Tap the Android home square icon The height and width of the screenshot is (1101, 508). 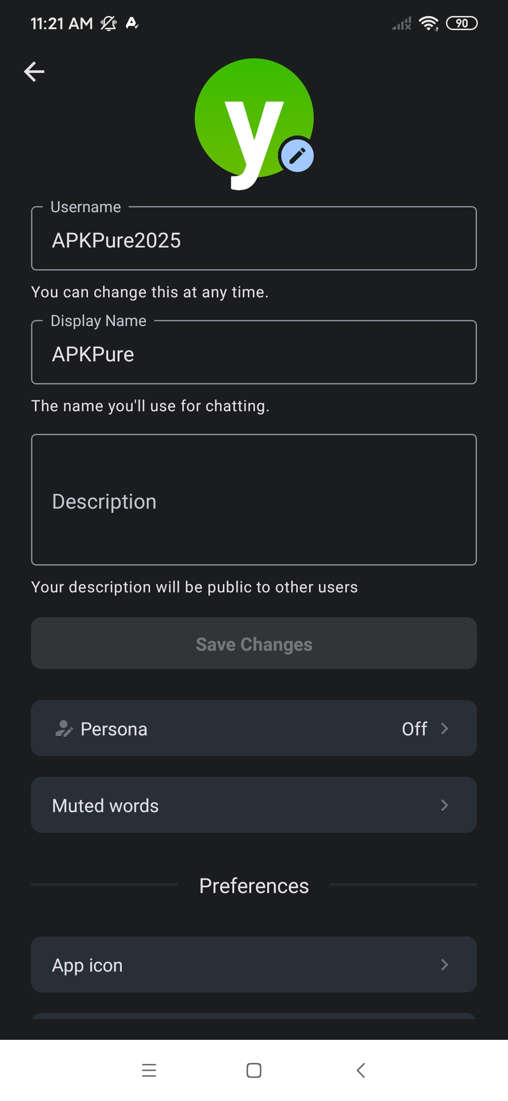pos(254,1070)
